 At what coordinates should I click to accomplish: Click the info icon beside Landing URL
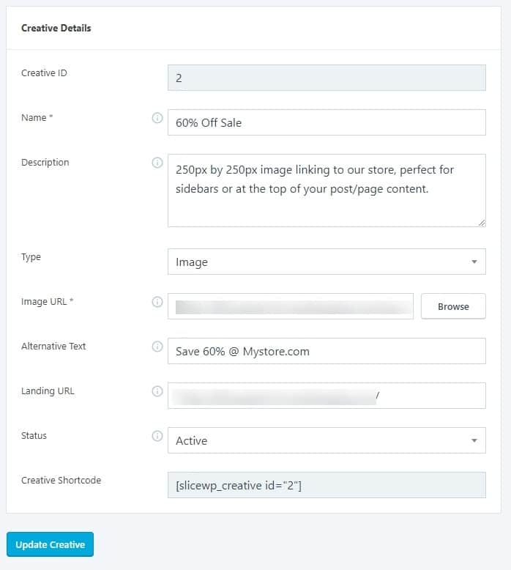click(157, 391)
